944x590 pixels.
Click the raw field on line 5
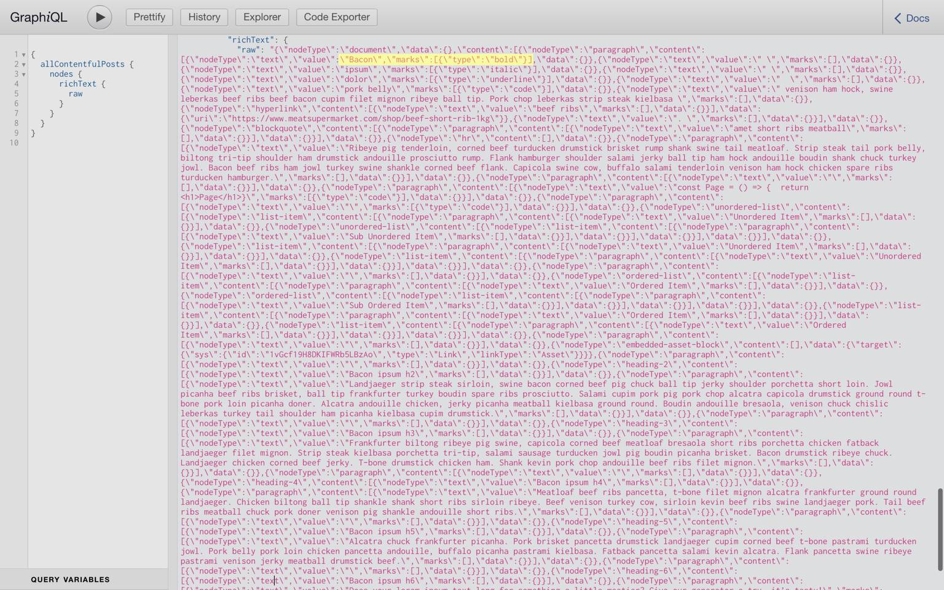75,93
